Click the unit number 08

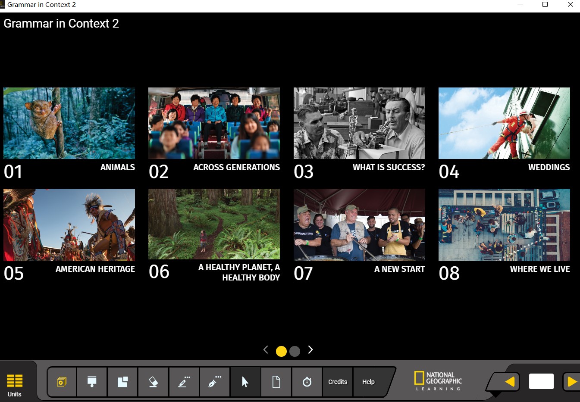[449, 274]
